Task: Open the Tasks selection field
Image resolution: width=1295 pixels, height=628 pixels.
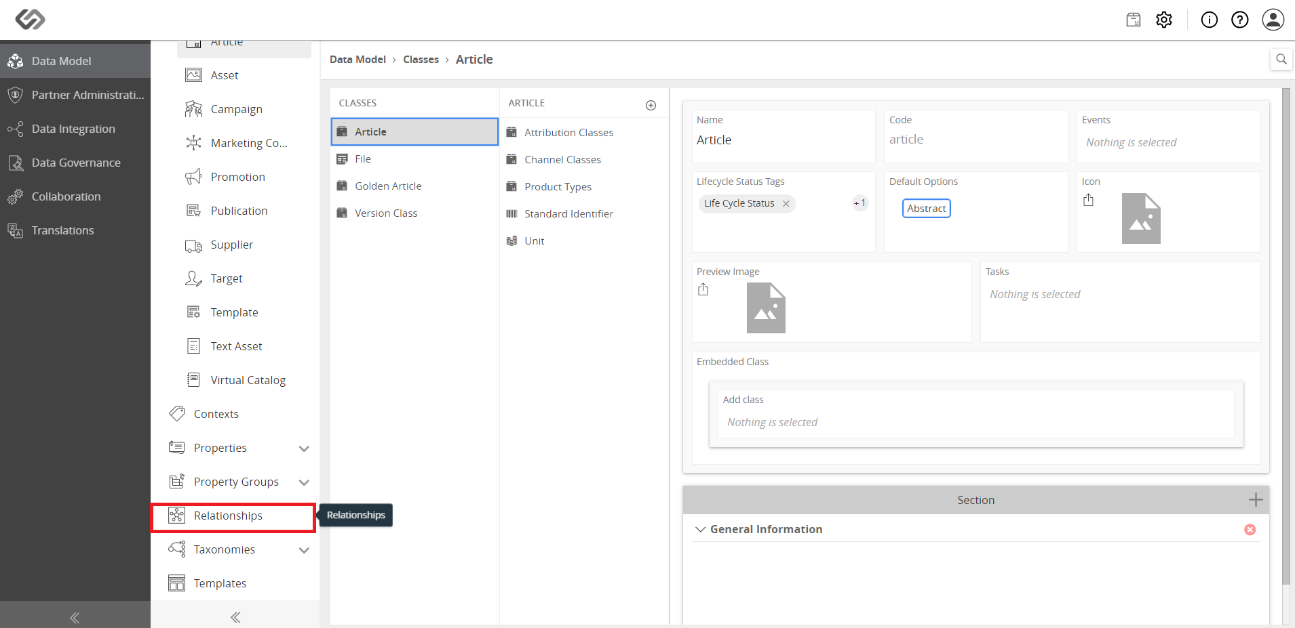Action: (1120, 294)
